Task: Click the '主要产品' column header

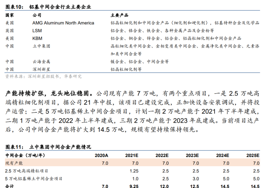Action: [x=119, y=15]
